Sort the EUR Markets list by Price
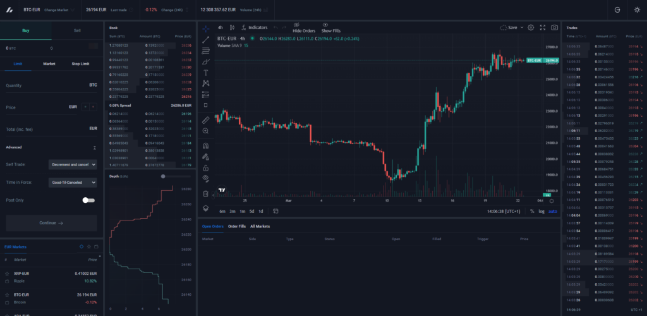647x316 pixels. tap(94, 260)
